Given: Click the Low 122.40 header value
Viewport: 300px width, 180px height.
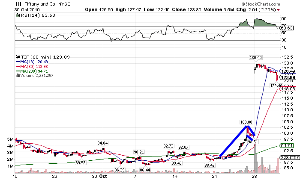Looking at the screenshot, I should 156,9.
